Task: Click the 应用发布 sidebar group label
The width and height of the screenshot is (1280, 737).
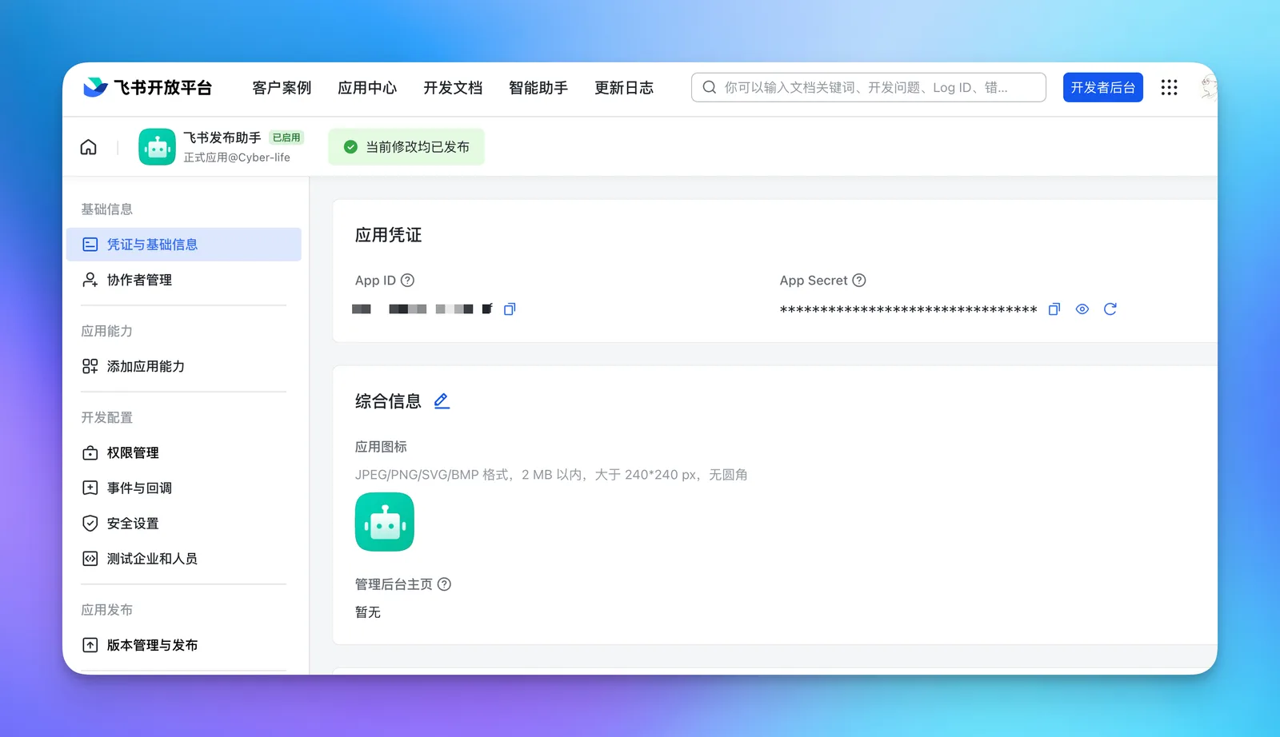Action: point(106,610)
